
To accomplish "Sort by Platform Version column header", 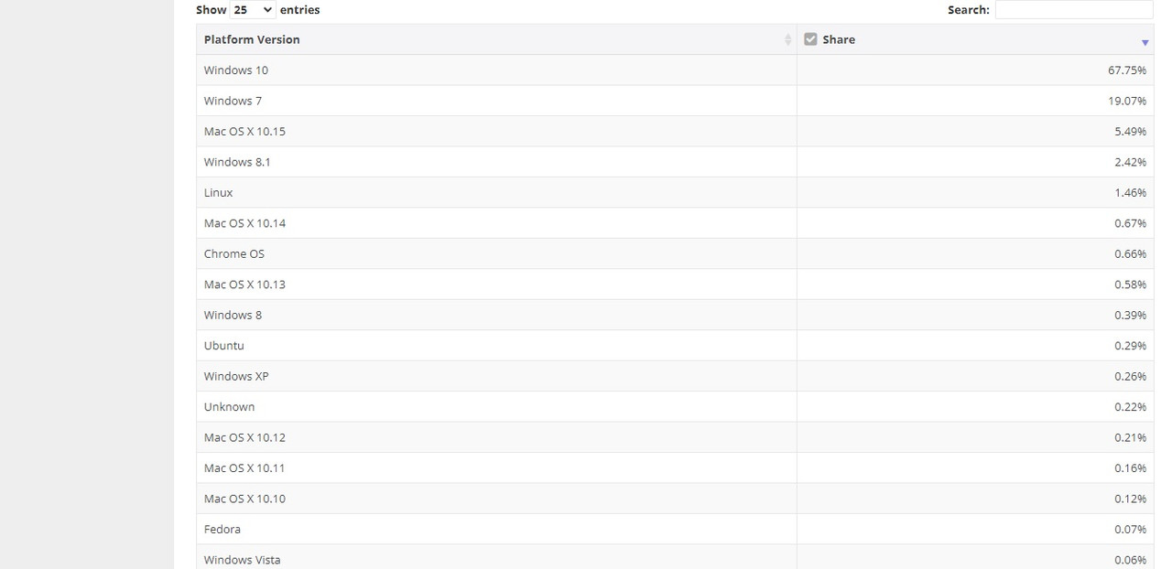I will coord(496,39).
